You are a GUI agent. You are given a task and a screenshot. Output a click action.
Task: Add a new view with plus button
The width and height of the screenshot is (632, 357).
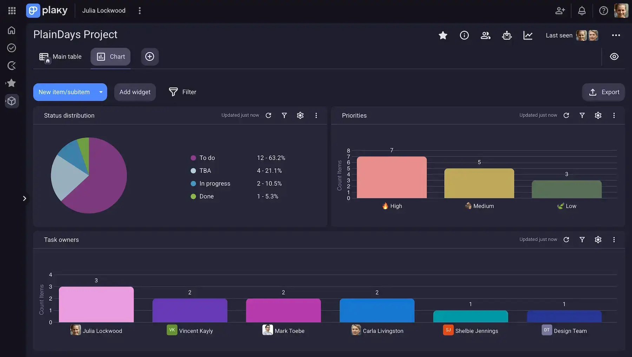point(150,57)
